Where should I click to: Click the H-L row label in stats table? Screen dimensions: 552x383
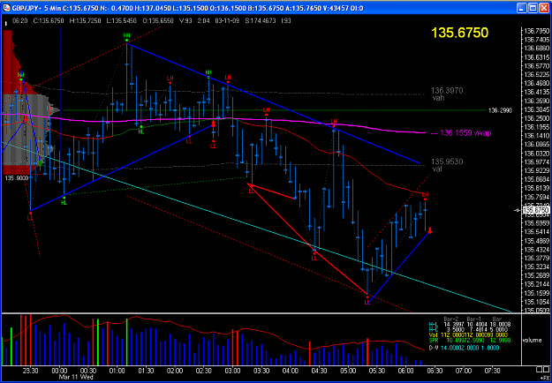click(434, 324)
